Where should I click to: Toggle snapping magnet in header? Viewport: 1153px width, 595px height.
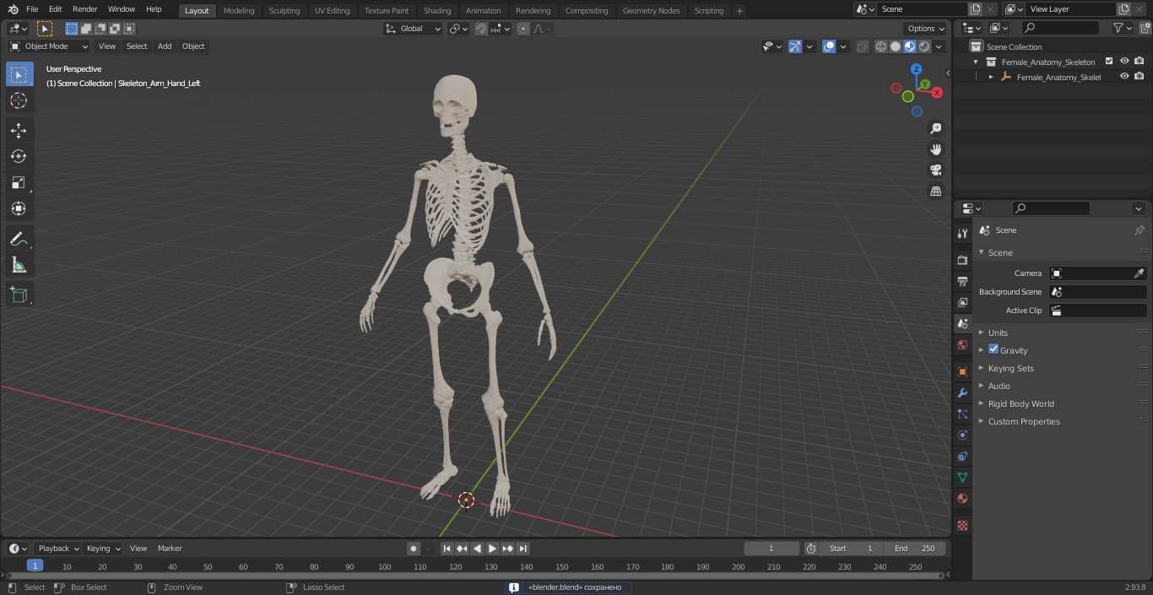481,29
